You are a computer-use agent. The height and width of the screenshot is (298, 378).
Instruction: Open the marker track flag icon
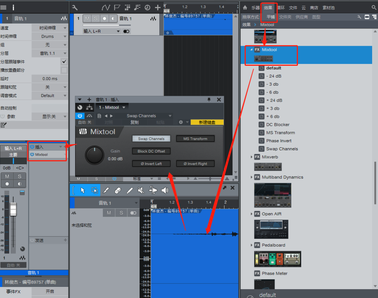click(117, 8)
